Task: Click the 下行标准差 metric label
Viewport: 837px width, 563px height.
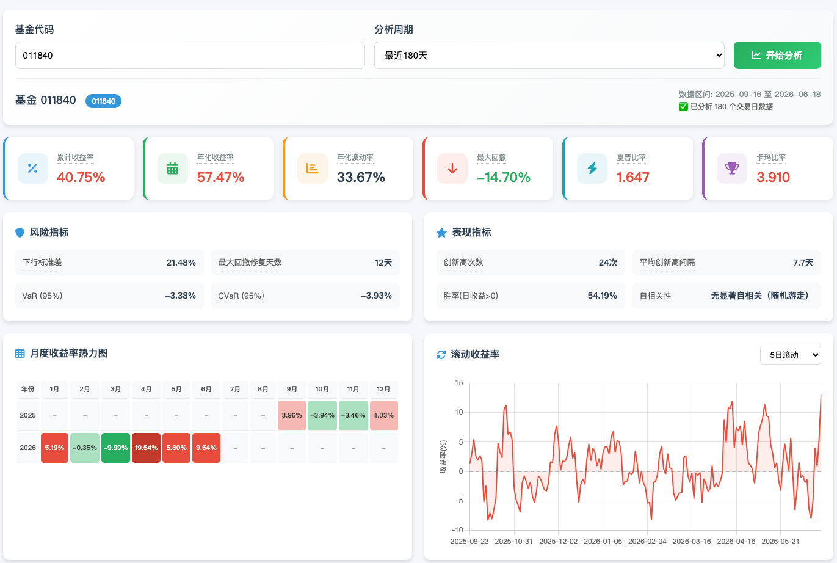Action: pos(42,263)
